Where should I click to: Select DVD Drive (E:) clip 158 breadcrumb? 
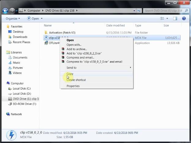tap(60, 11)
